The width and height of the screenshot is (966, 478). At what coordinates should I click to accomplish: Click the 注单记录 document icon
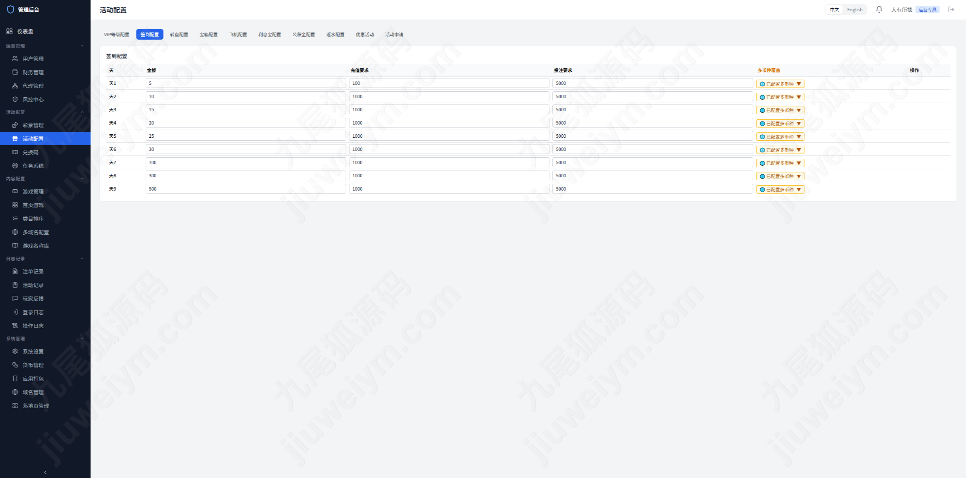pos(15,271)
